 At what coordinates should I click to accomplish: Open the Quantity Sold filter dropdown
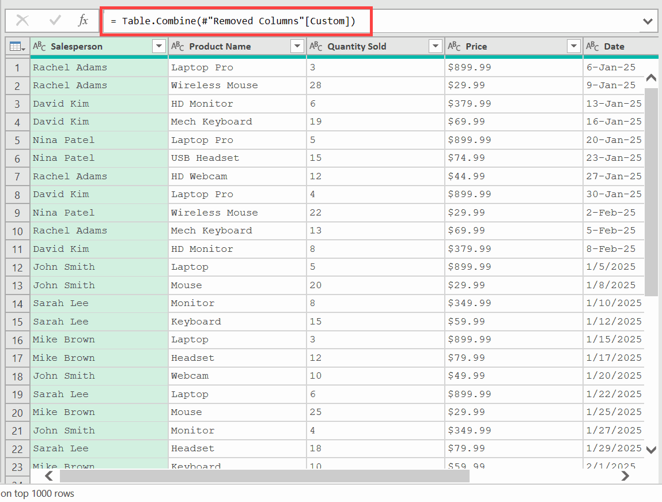(x=436, y=46)
